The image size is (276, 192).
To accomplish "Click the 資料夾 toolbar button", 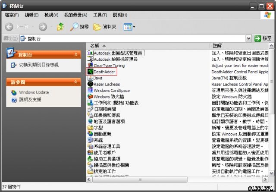I will point(105,27).
